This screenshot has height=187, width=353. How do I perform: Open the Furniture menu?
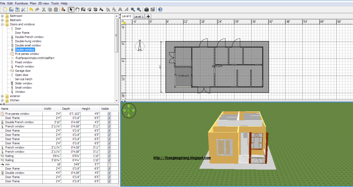coord(21,3)
